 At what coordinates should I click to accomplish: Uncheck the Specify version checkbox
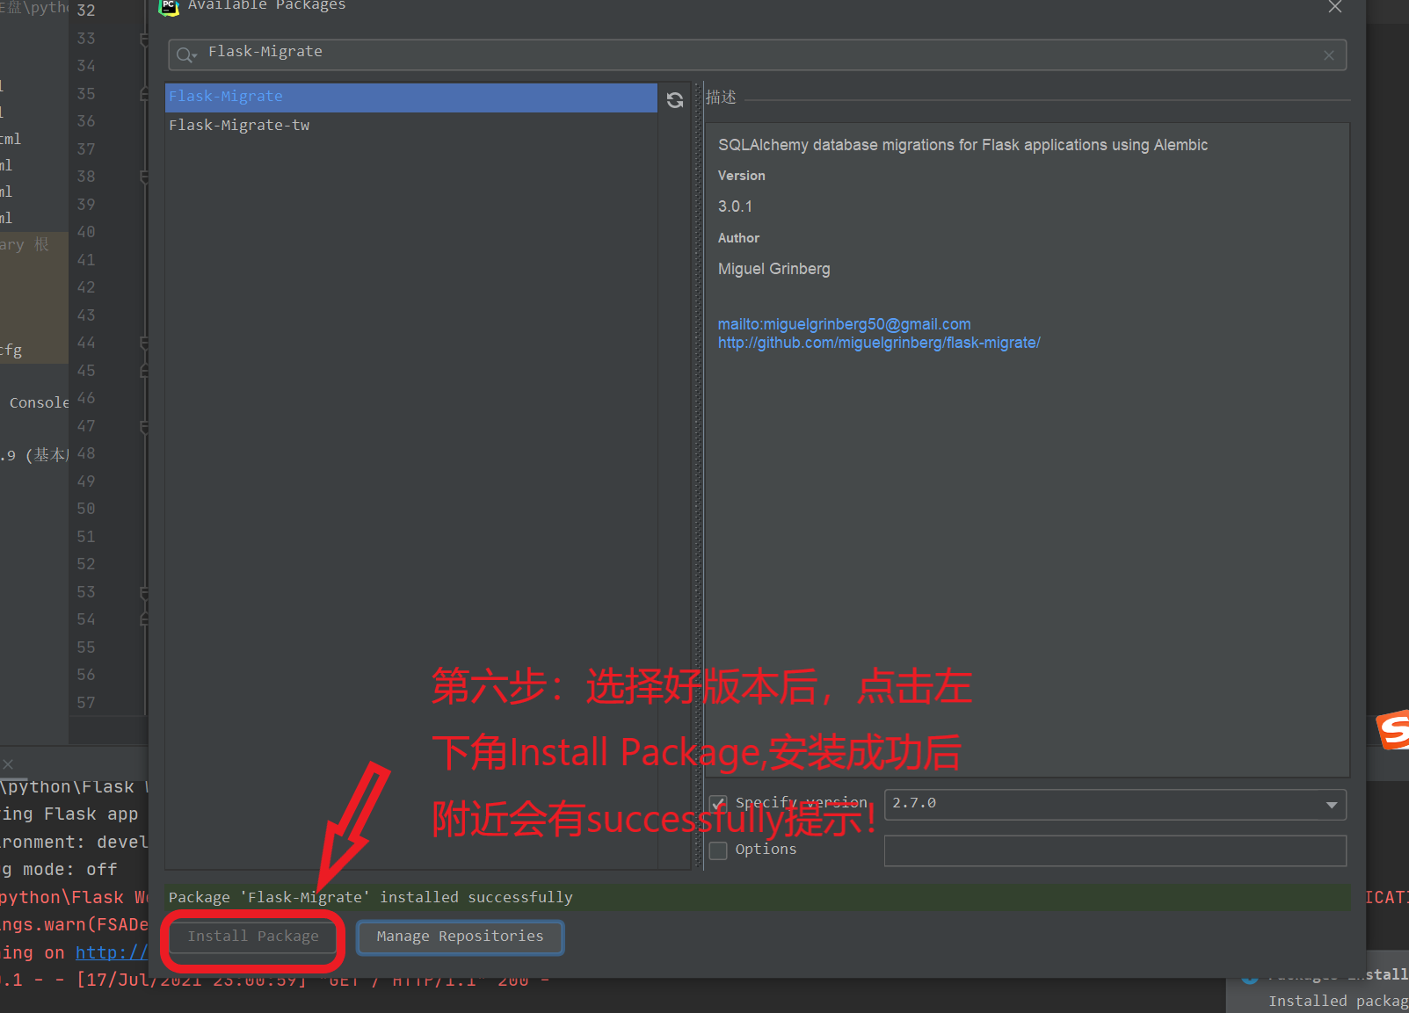coord(718,804)
